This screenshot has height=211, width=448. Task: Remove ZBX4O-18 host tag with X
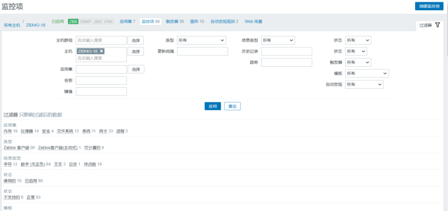pos(101,51)
